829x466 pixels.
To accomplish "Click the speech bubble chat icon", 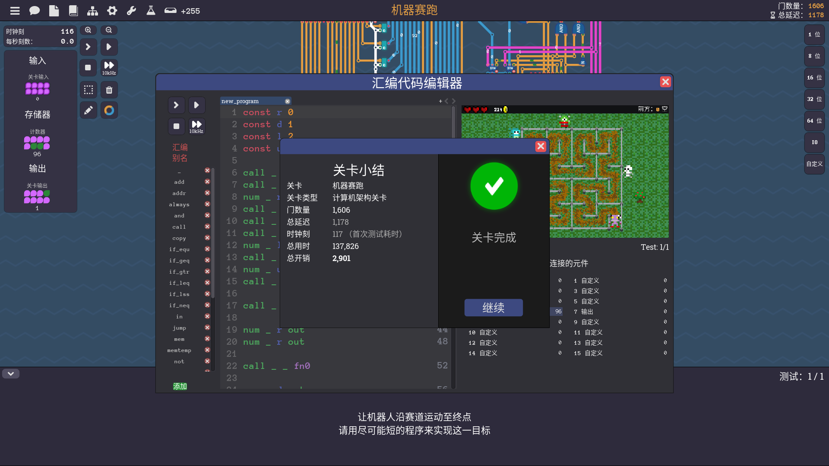I will coord(35,11).
